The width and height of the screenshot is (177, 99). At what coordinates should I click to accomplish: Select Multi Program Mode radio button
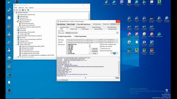tap(74, 36)
